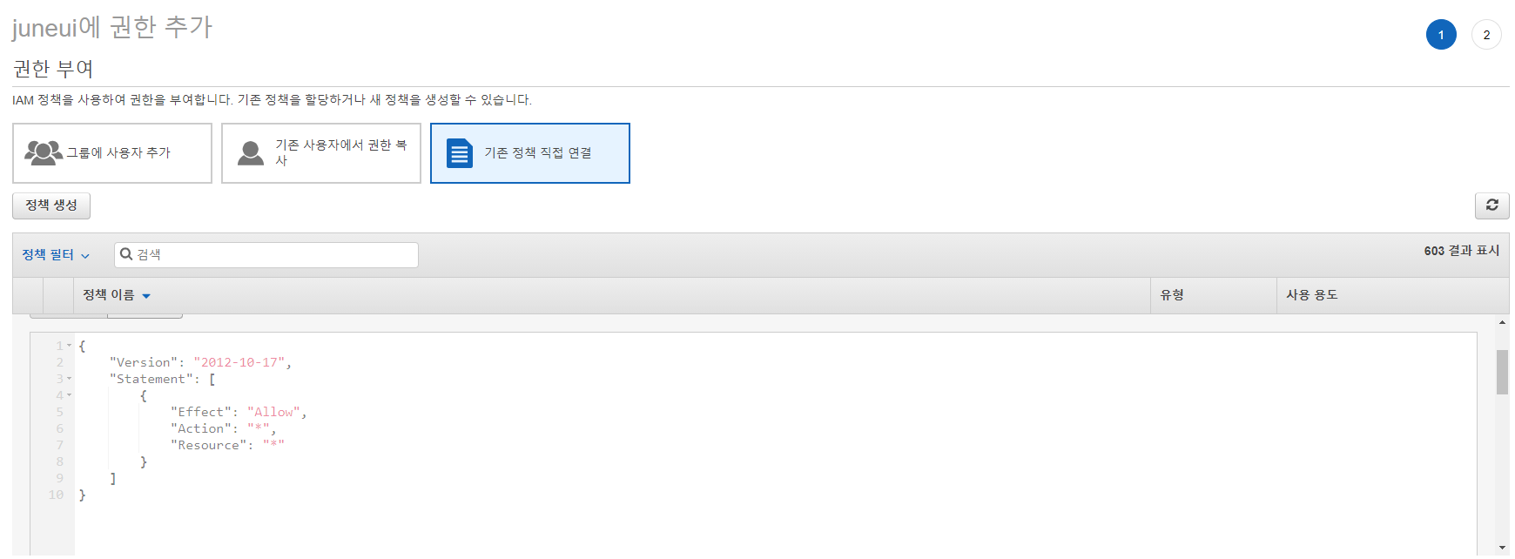Click the 사용 용도 column header

pyautogui.click(x=1311, y=295)
